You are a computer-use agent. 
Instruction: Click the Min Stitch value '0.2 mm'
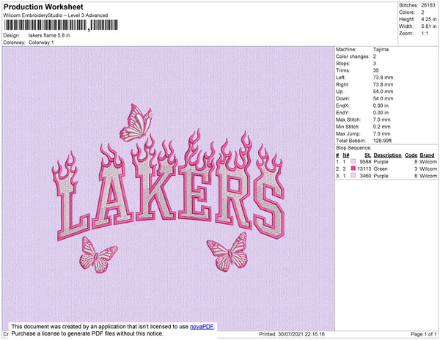point(381,127)
